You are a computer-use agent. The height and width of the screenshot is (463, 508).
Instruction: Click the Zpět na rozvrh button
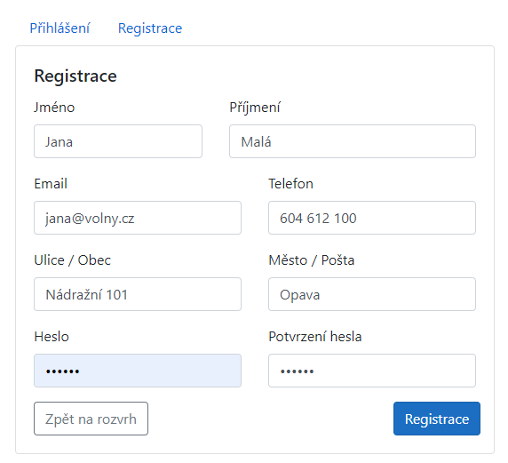click(x=91, y=419)
